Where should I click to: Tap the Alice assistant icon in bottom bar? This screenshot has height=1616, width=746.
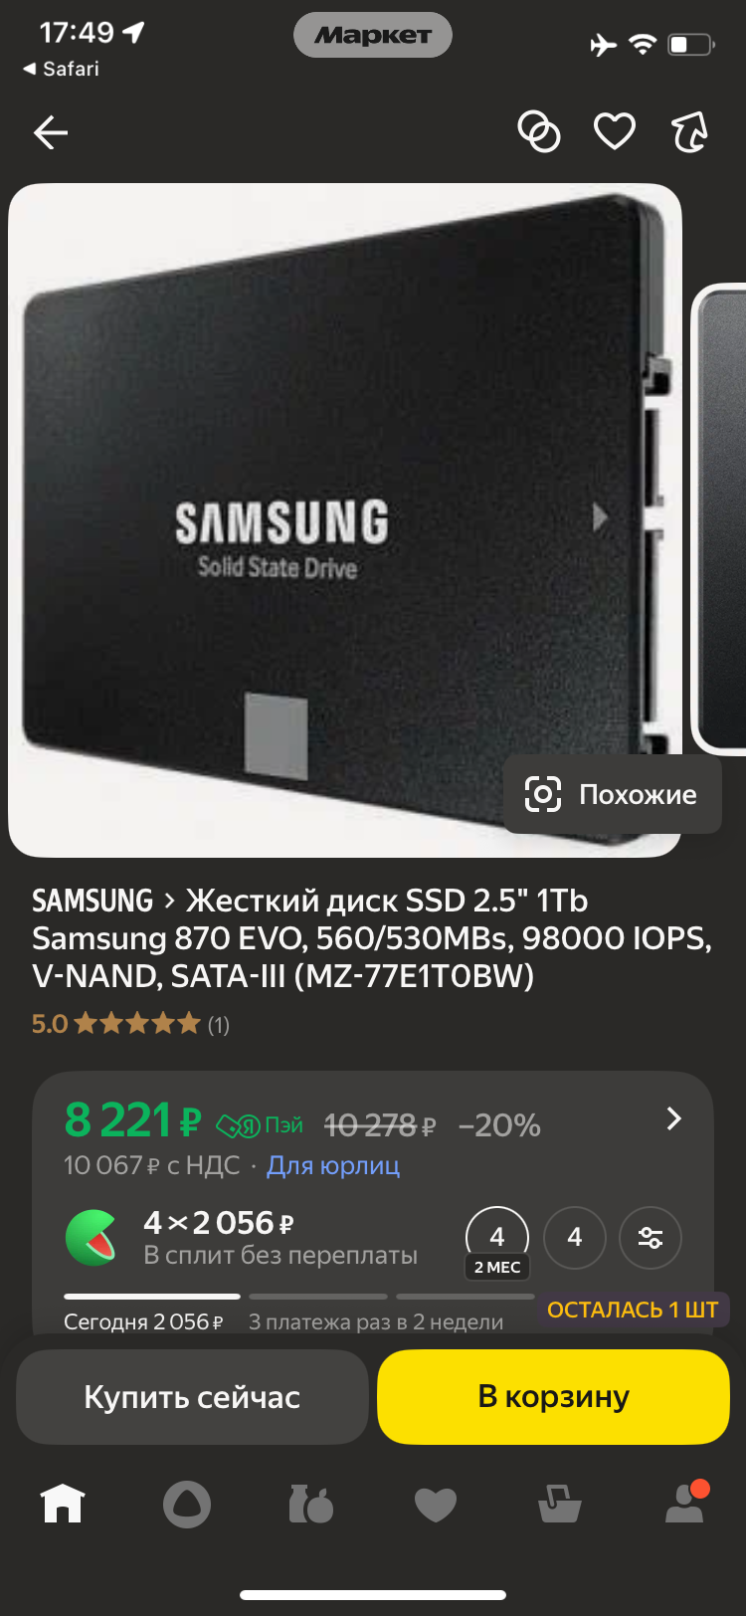(187, 1504)
